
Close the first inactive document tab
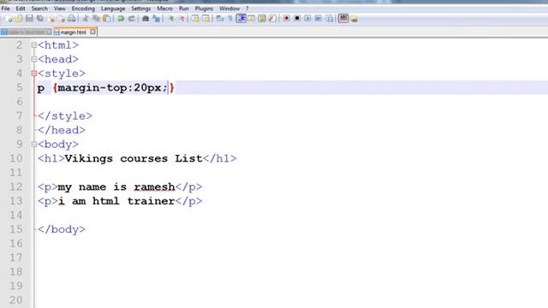(x=49, y=33)
